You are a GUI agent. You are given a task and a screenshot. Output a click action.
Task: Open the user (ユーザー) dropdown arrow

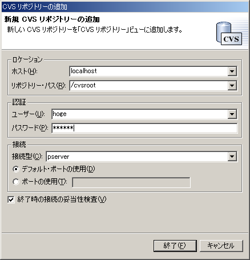pos(232,114)
